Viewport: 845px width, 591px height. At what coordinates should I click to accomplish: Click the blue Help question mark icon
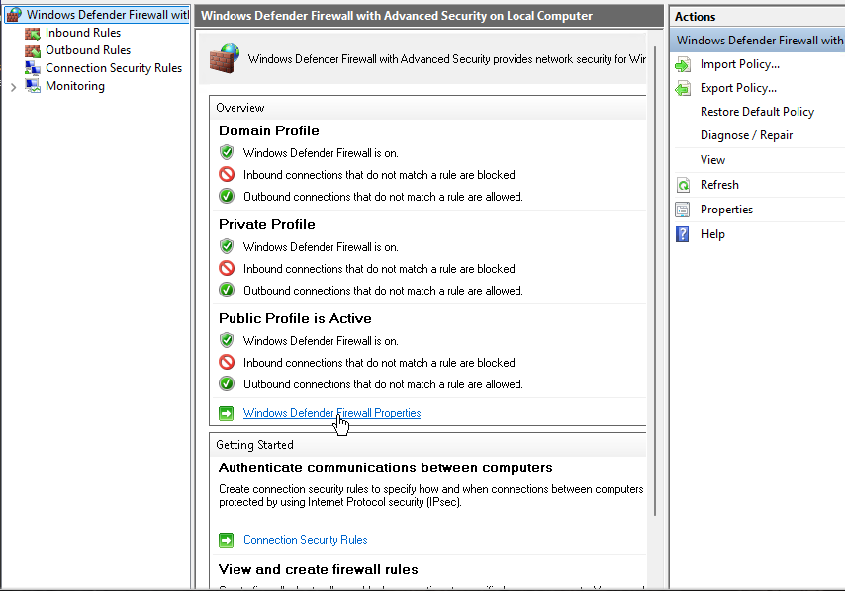coord(683,234)
